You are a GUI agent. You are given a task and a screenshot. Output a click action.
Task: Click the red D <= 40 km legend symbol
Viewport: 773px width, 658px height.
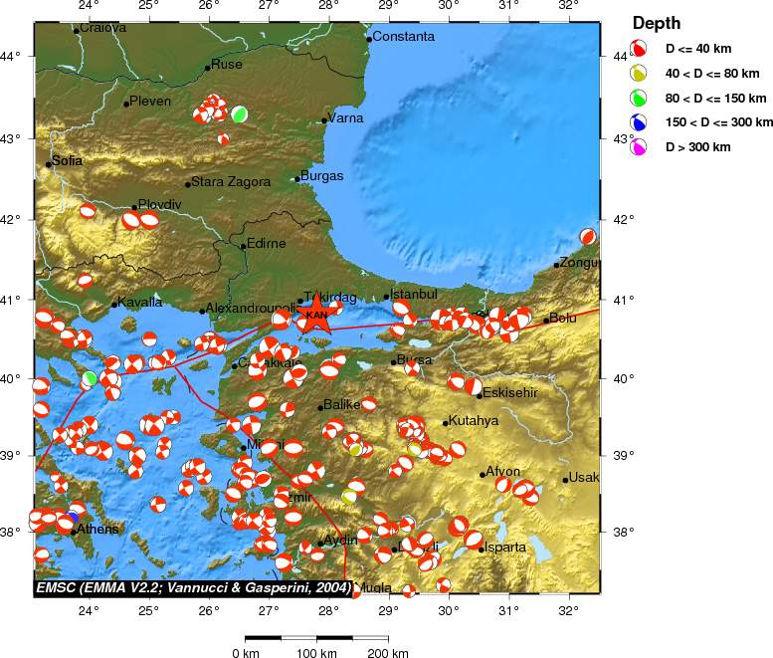point(639,48)
